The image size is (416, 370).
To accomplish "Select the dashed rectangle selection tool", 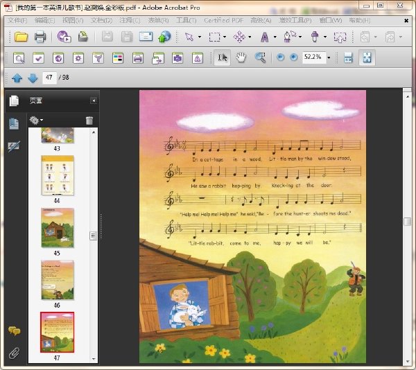I will (214, 37).
